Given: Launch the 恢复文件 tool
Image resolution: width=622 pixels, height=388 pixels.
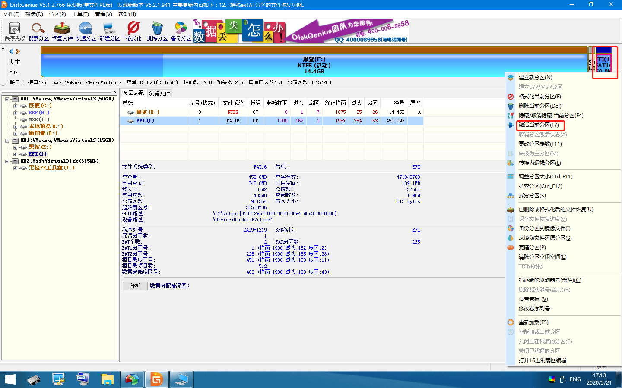Looking at the screenshot, I should coord(62,31).
